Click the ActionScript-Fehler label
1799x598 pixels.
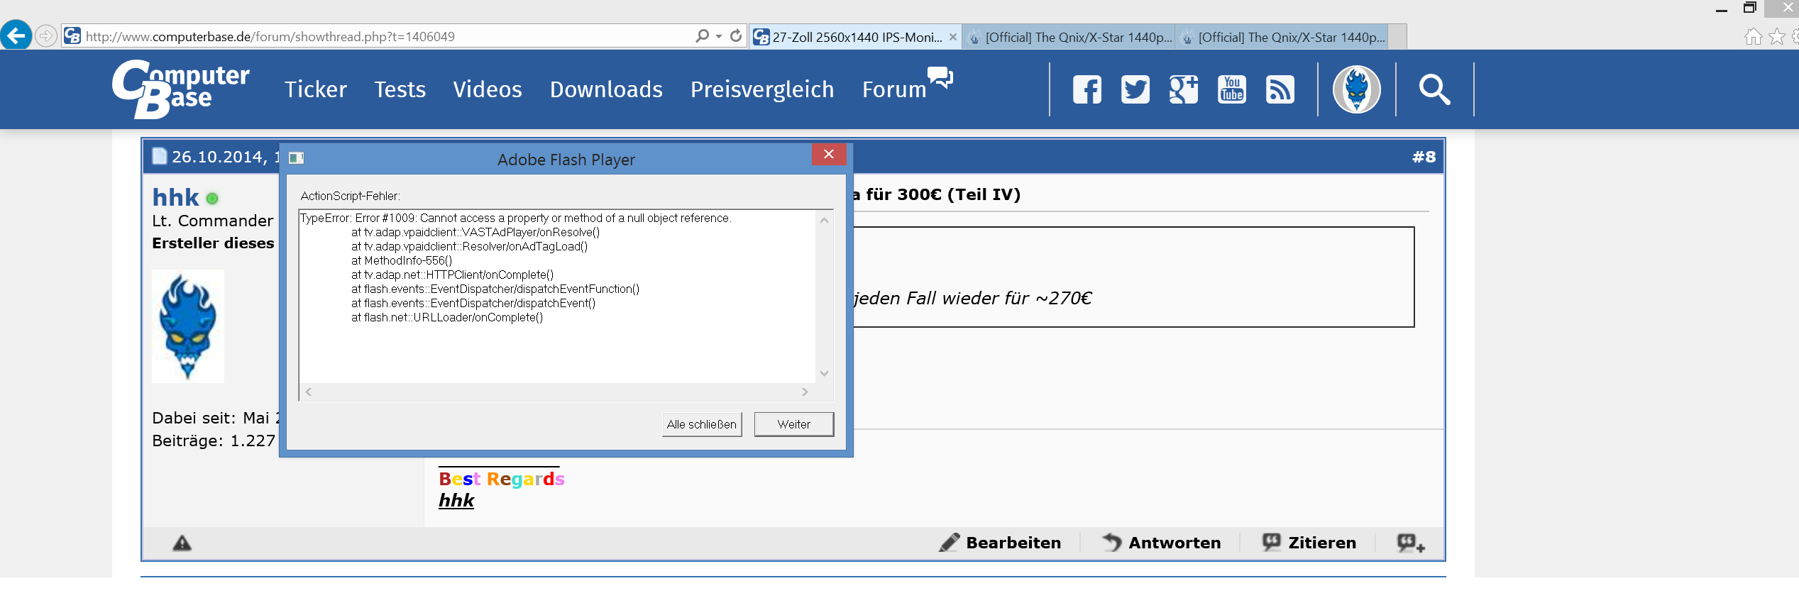click(x=351, y=196)
